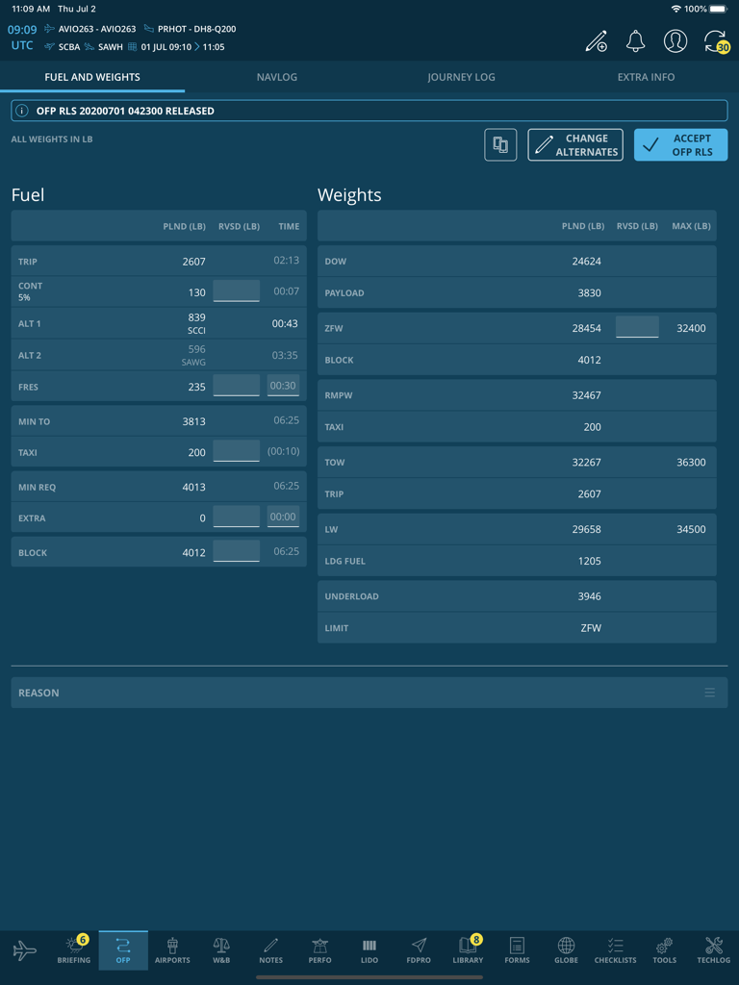This screenshot has height=985, width=739.
Task: Tap the compare devices icon button
Action: coord(500,145)
